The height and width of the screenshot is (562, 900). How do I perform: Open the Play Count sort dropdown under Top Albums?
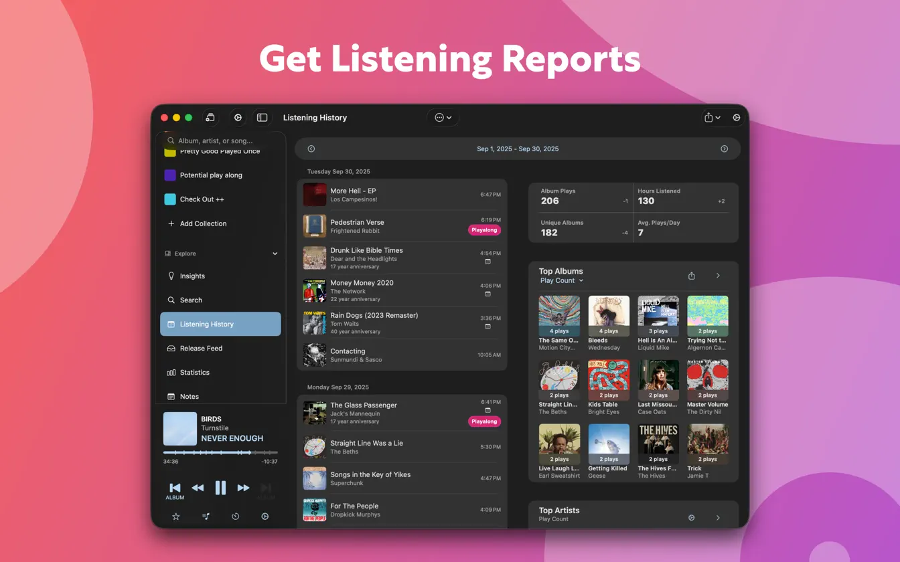pos(562,280)
